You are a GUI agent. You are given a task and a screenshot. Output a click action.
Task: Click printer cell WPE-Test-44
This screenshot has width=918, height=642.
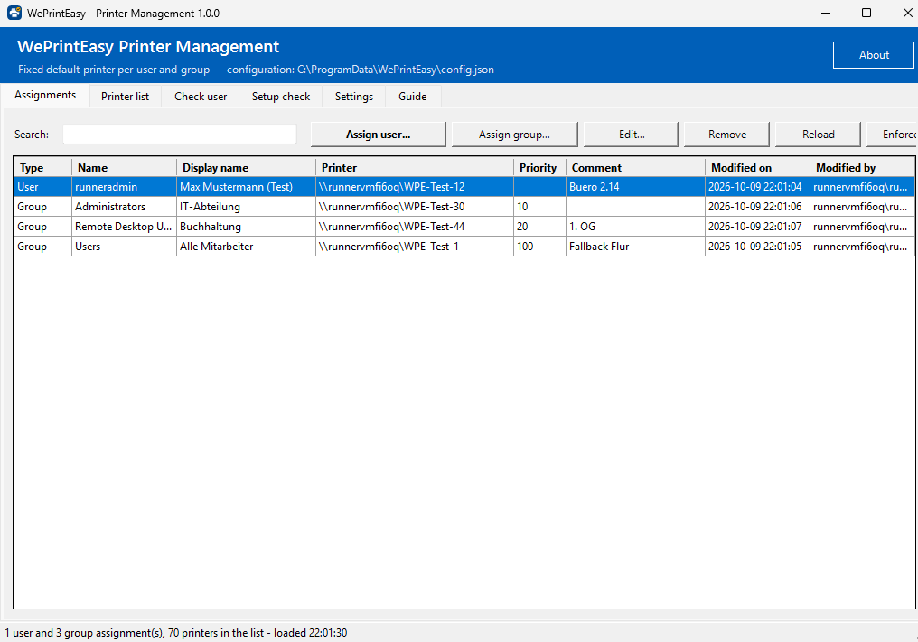(415, 227)
